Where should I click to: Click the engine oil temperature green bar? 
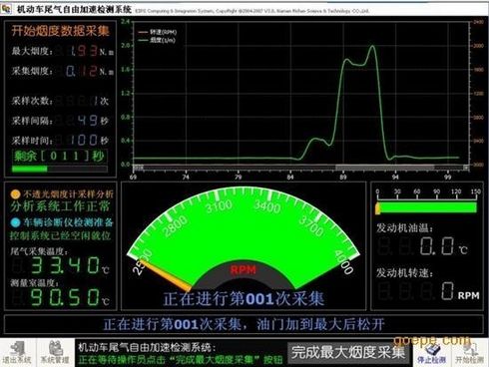428,207
